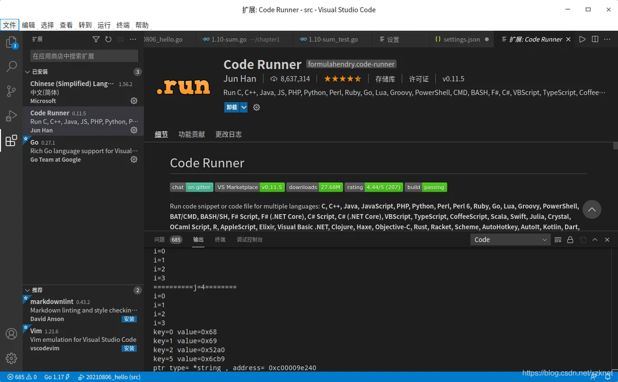This screenshot has width=618, height=382.
Task: Open the Search view in activity bar
Action: point(11,66)
